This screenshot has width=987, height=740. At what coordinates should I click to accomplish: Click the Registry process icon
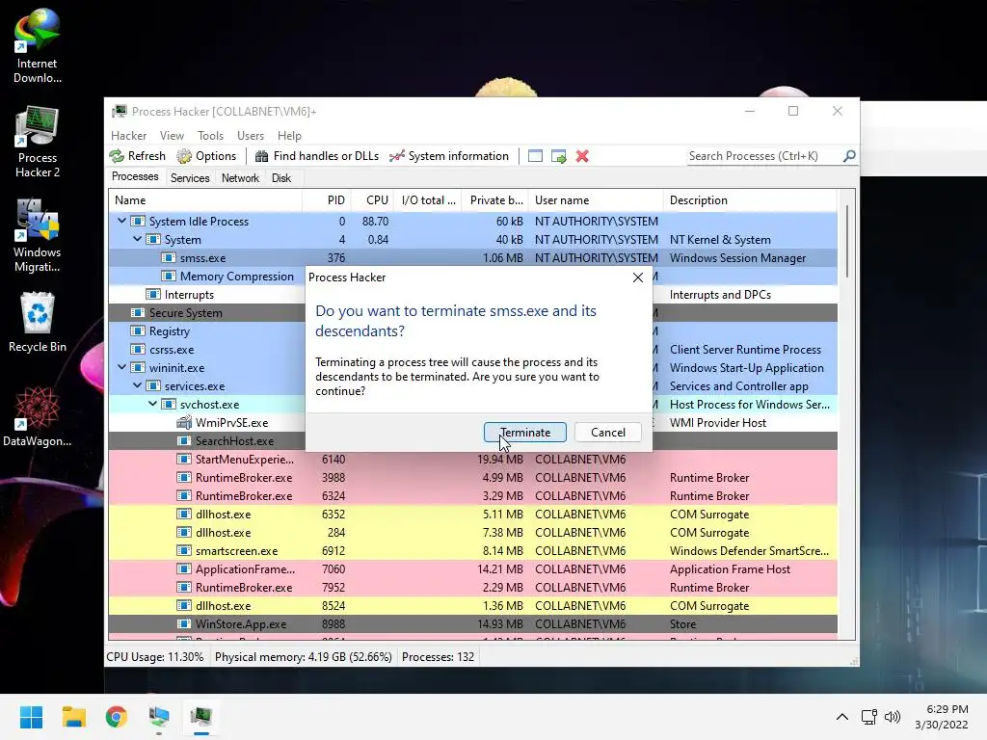tap(137, 331)
